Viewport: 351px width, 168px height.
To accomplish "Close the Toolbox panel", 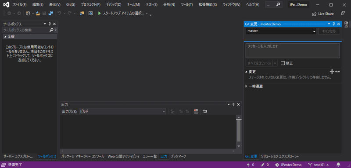I will 54,24.
